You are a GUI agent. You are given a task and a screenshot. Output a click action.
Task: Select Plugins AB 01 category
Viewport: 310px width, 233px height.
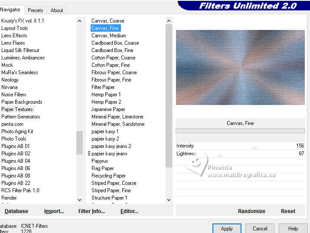(x=16, y=146)
